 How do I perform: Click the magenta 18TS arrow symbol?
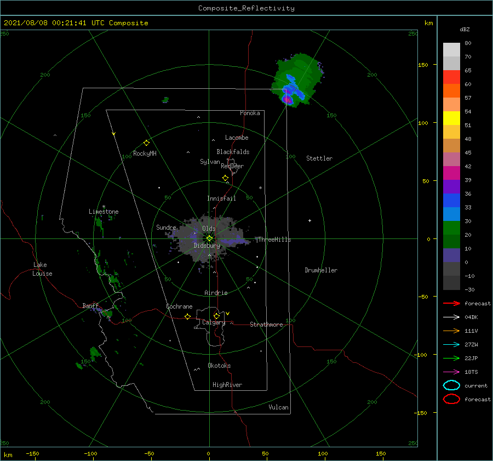(451, 372)
